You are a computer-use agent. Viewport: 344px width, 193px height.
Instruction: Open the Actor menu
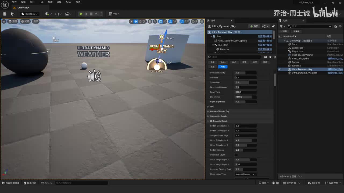(x=69, y=2)
